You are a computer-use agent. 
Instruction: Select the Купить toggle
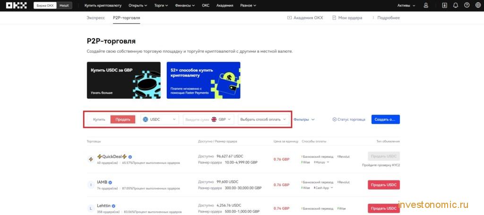(99, 120)
